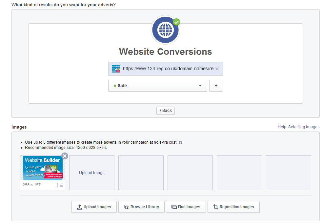Click the Upload Image slot

92,173
